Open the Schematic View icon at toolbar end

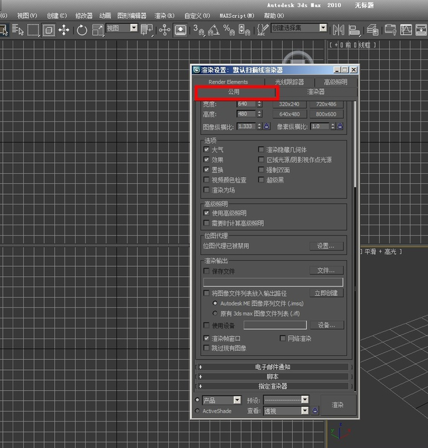(x=421, y=30)
